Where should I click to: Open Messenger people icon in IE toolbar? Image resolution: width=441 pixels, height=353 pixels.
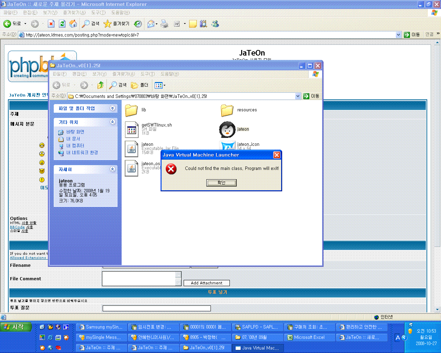(x=215, y=24)
